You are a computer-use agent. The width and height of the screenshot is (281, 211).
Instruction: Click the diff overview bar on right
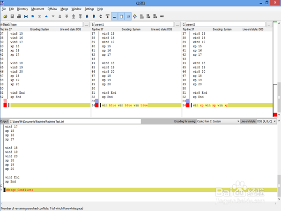(275, 68)
